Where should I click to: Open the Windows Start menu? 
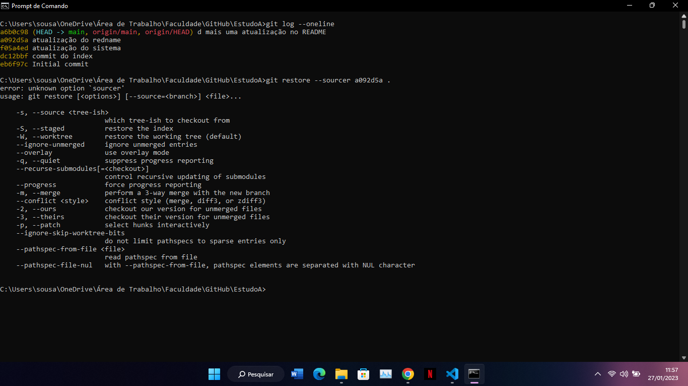pos(214,374)
